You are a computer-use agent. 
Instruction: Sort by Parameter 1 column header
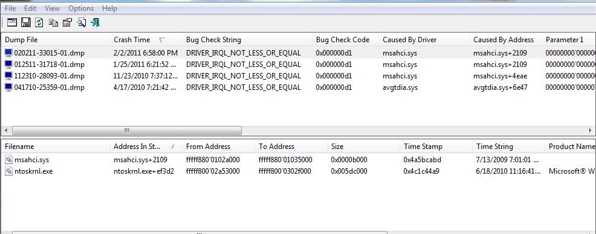[569, 40]
